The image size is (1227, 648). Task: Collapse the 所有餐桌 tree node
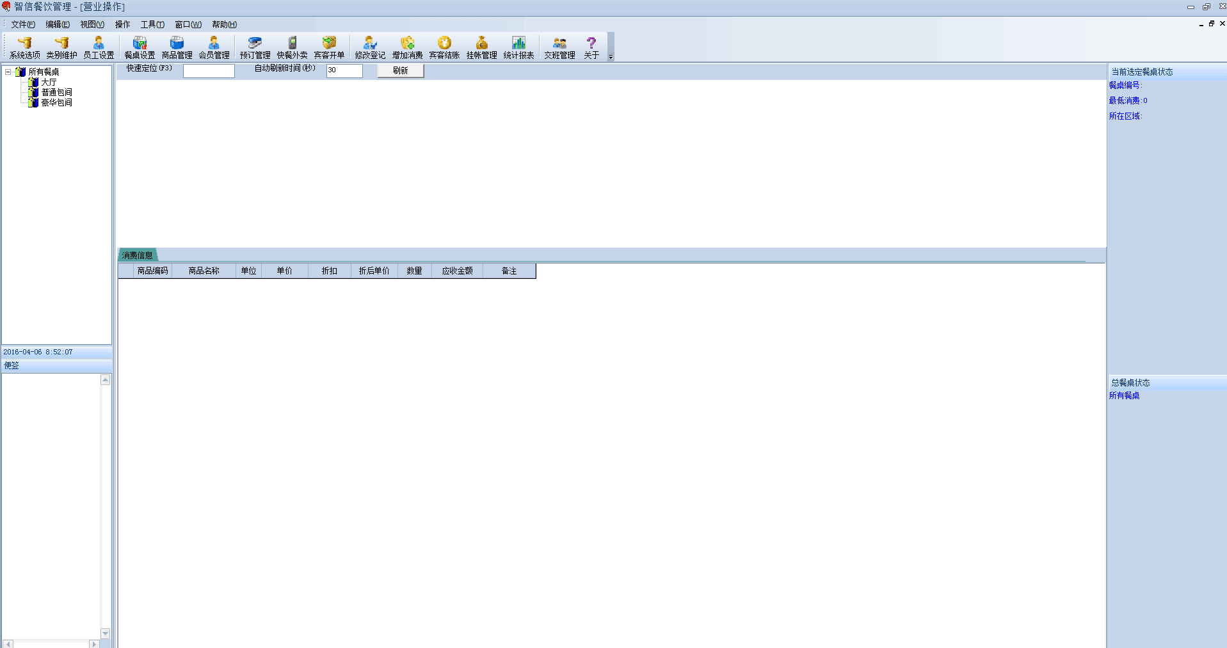click(x=8, y=72)
